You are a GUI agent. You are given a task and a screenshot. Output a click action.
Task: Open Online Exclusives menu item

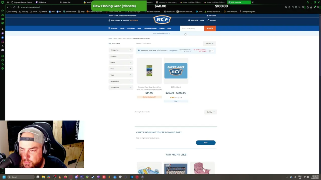coord(150,28)
